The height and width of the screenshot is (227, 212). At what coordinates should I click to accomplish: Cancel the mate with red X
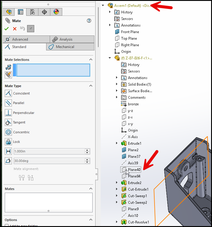(x=15, y=29)
